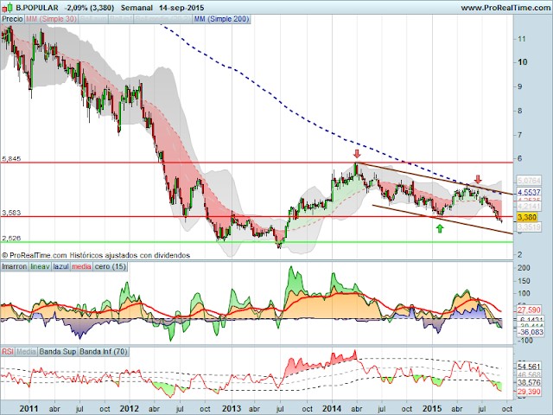
Task: Select the MM (Simple 200) indicator label
Action: (221, 19)
